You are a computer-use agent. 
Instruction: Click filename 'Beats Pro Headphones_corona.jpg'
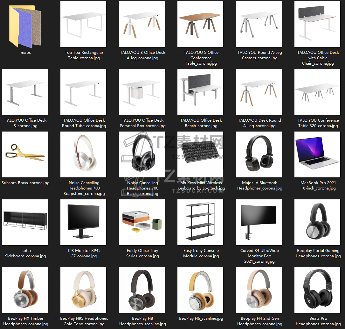coord(318,321)
